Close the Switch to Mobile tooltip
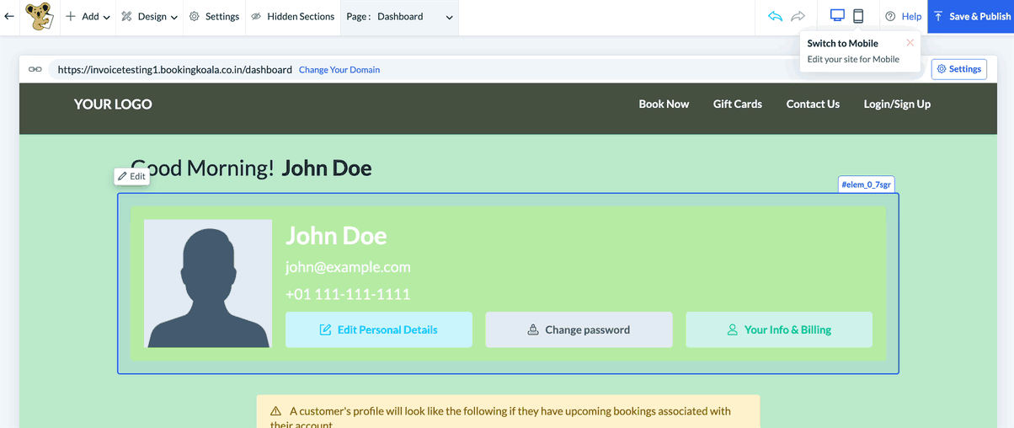Image resolution: width=1014 pixels, height=428 pixels. click(x=910, y=43)
